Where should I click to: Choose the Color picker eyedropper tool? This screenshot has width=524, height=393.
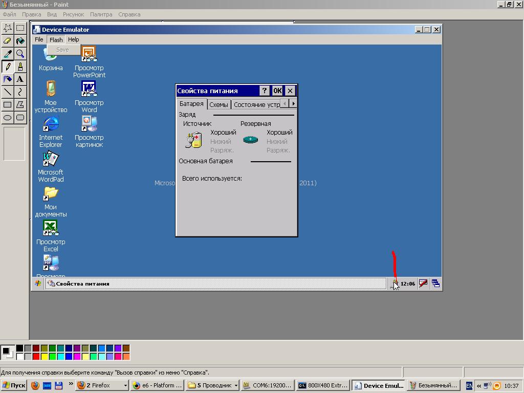click(x=8, y=54)
